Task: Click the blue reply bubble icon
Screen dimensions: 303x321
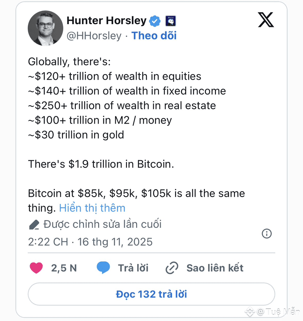Action: [103, 268]
